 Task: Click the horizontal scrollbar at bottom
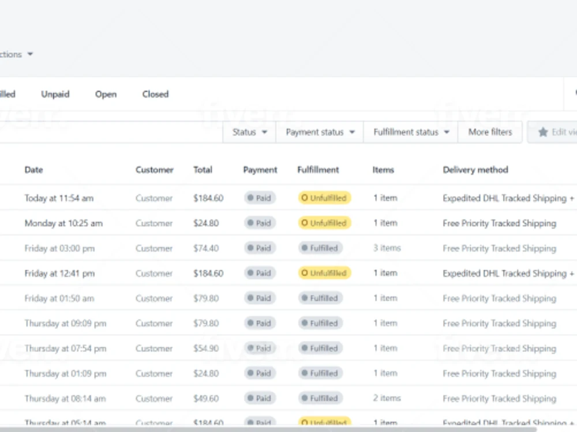coord(269,430)
